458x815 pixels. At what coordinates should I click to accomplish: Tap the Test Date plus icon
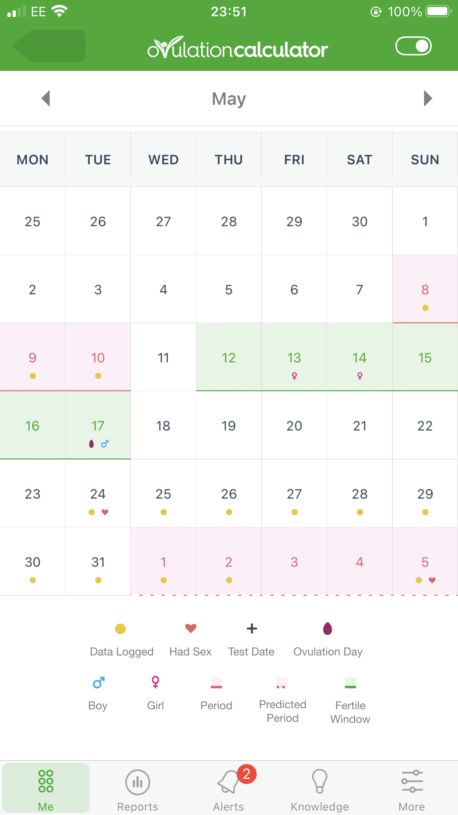pos(252,628)
